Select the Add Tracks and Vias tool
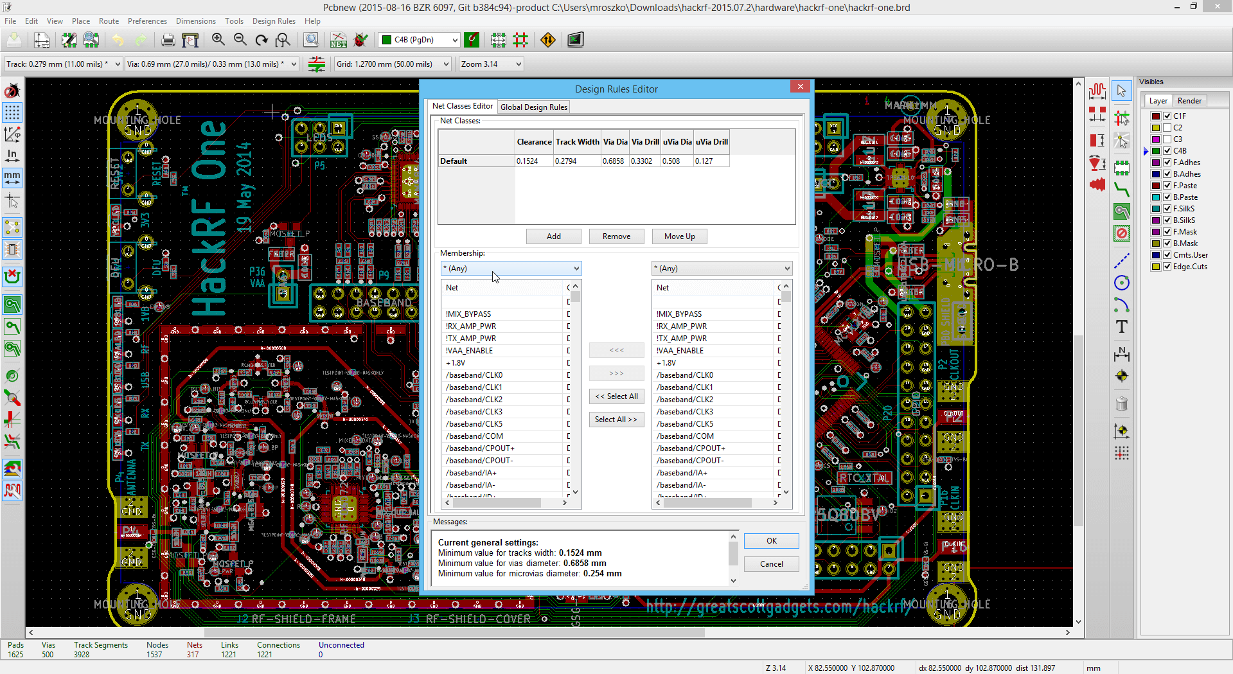This screenshot has width=1233, height=674. [x=1122, y=189]
